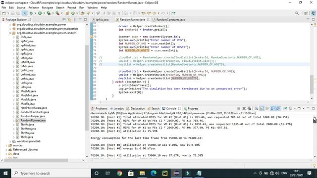This screenshot has height=178, width=317.
Task: Toggle the highlighted Skip All Breakpoints button
Action: pos(24,13)
